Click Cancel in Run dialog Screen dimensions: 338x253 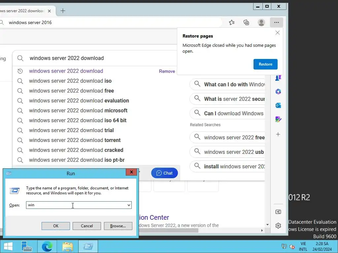point(87,226)
